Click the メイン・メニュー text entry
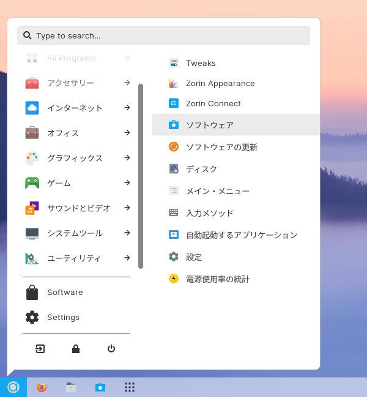Image resolution: width=367 pixels, height=397 pixels. pos(218,191)
